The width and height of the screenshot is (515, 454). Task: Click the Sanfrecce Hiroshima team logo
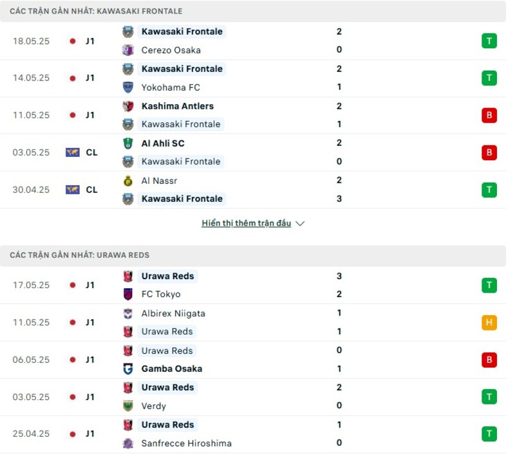tap(127, 443)
